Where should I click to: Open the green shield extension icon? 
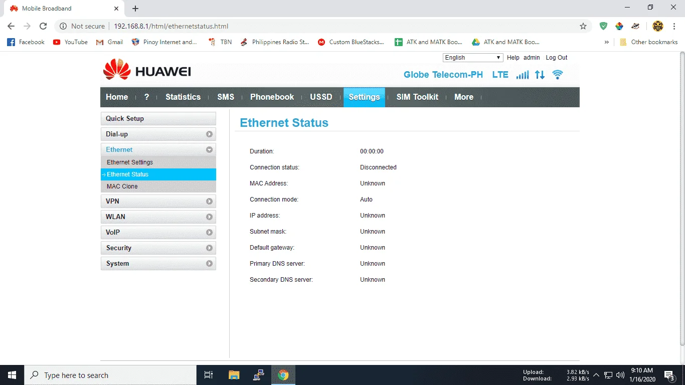pyautogui.click(x=604, y=26)
